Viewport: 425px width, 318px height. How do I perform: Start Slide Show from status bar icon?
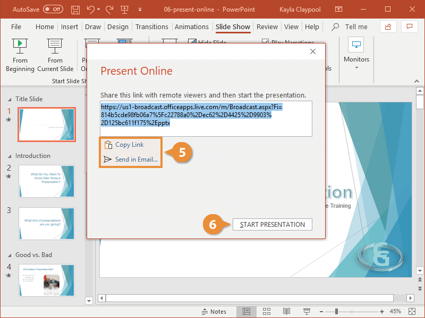point(307,311)
